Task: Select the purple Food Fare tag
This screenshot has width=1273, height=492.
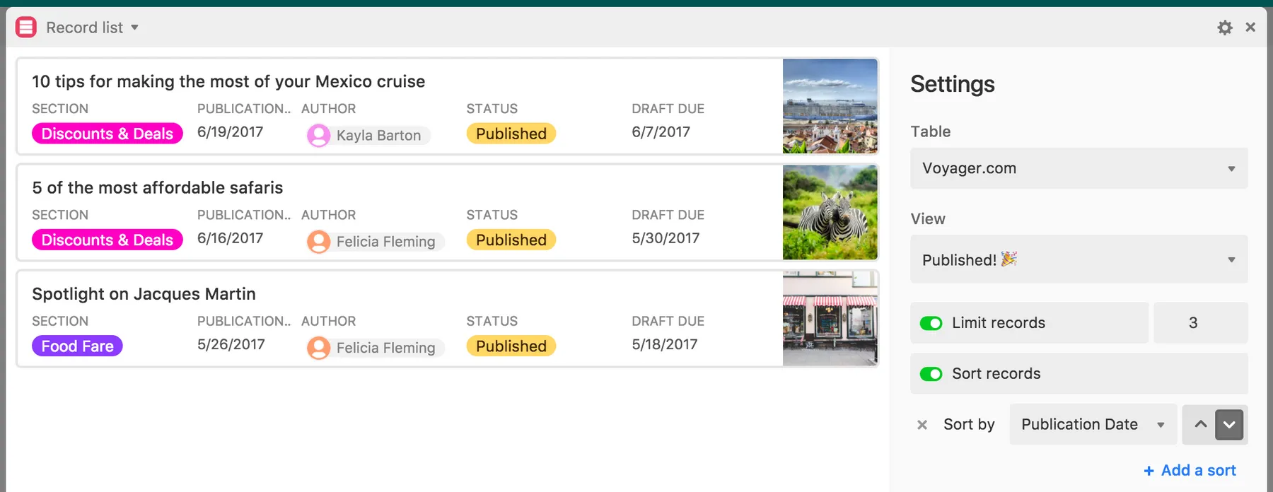Action: point(77,346)
